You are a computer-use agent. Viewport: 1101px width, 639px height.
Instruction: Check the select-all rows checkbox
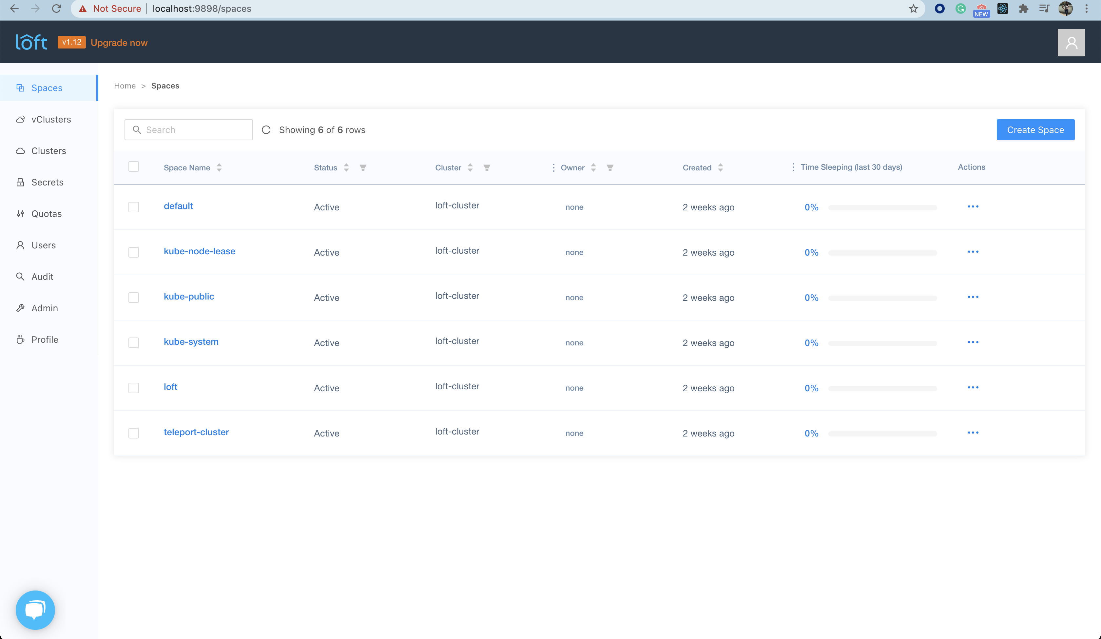tap(134, 166)
